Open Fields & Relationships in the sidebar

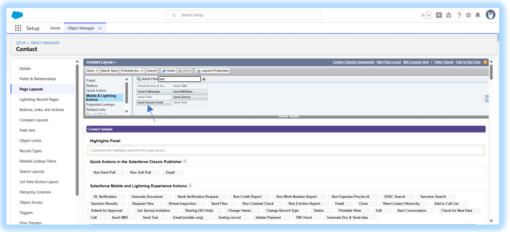(x=38, y=79)
